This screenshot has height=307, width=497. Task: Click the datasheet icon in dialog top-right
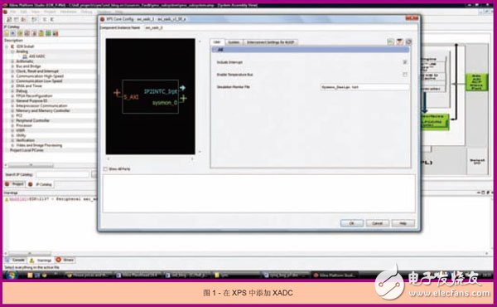click(x=400, y=42)
